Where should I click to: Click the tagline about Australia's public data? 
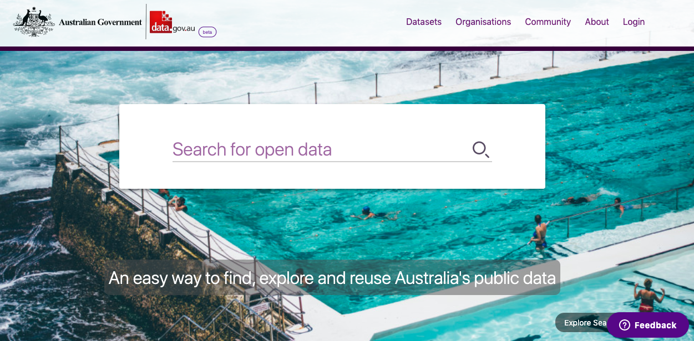(x=332, y=277)
